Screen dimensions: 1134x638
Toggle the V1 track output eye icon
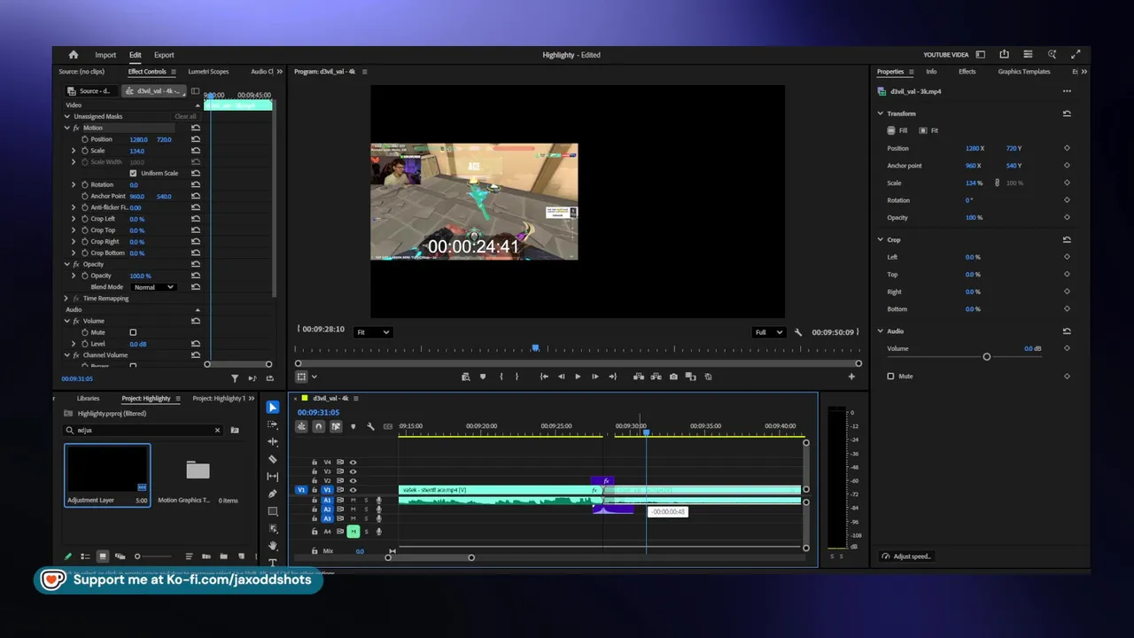353,490
